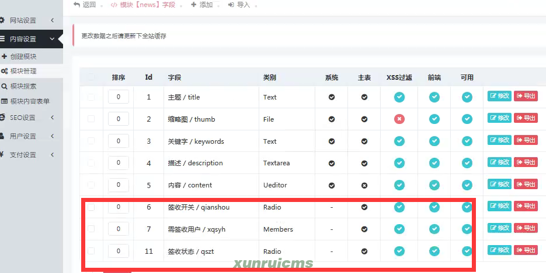Click 修改 button for qianshou row
546x273 pixels.
tap(499, 205)
